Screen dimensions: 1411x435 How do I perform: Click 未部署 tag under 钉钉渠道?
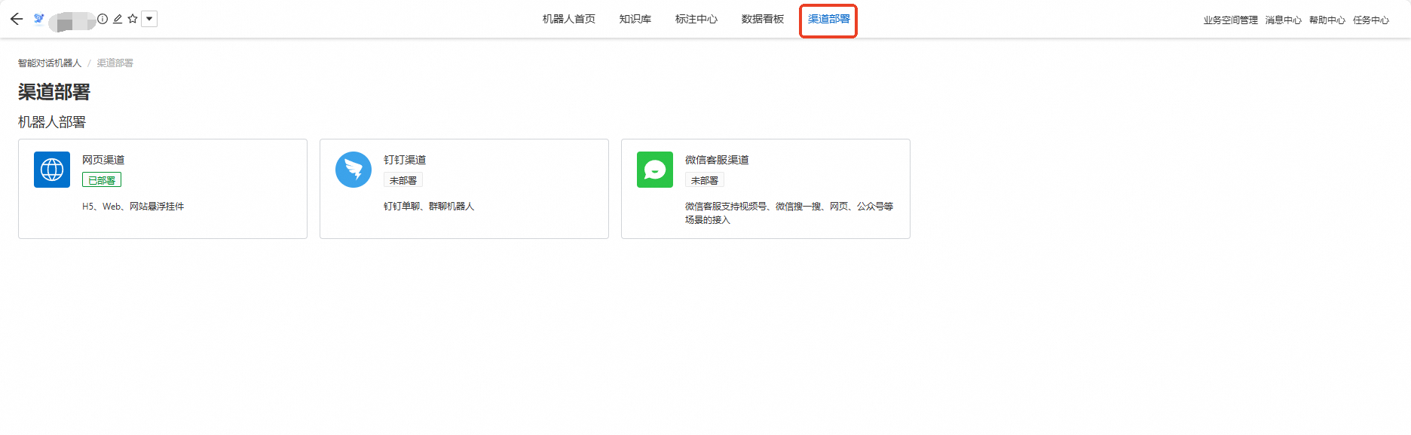pos(403,180)
